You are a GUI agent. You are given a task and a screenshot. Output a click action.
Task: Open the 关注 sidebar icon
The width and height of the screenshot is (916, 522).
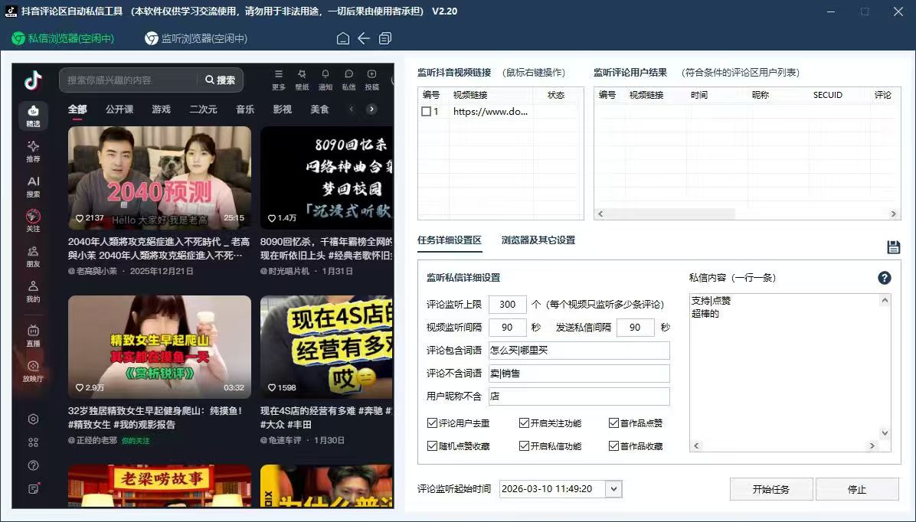(x=33, y=220)
